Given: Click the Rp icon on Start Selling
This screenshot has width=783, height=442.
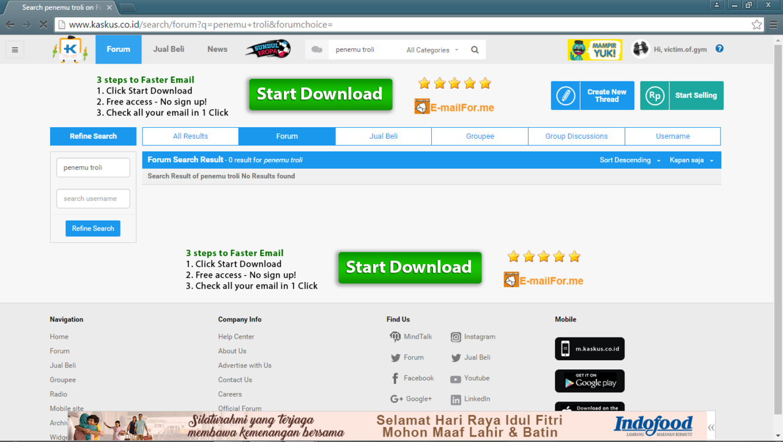Looking at the screenshot, I should (655, 96).
